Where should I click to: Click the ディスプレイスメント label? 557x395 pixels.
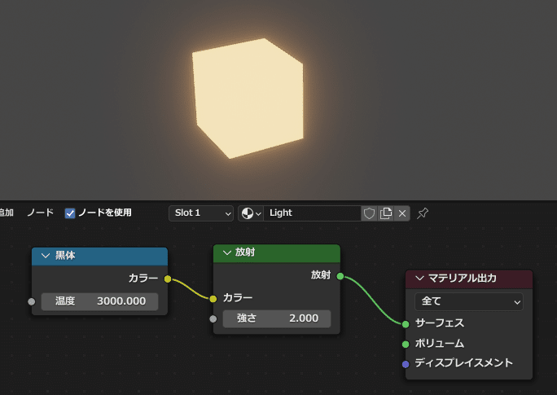click(464, 362)
